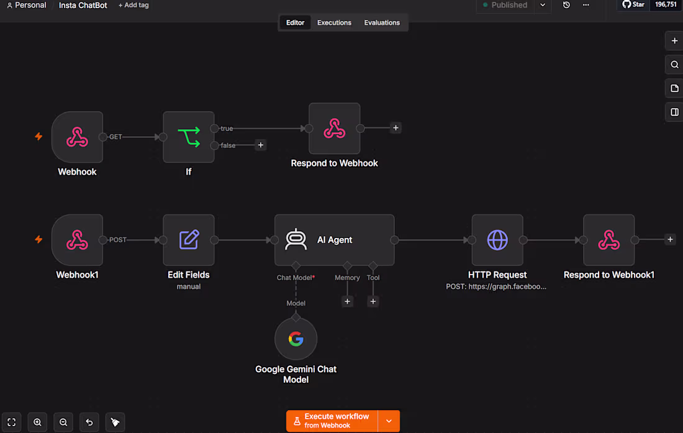The width and height of the screenshot is (683, 433).
Task: Click the Model connection label
Action: [296, 303]
